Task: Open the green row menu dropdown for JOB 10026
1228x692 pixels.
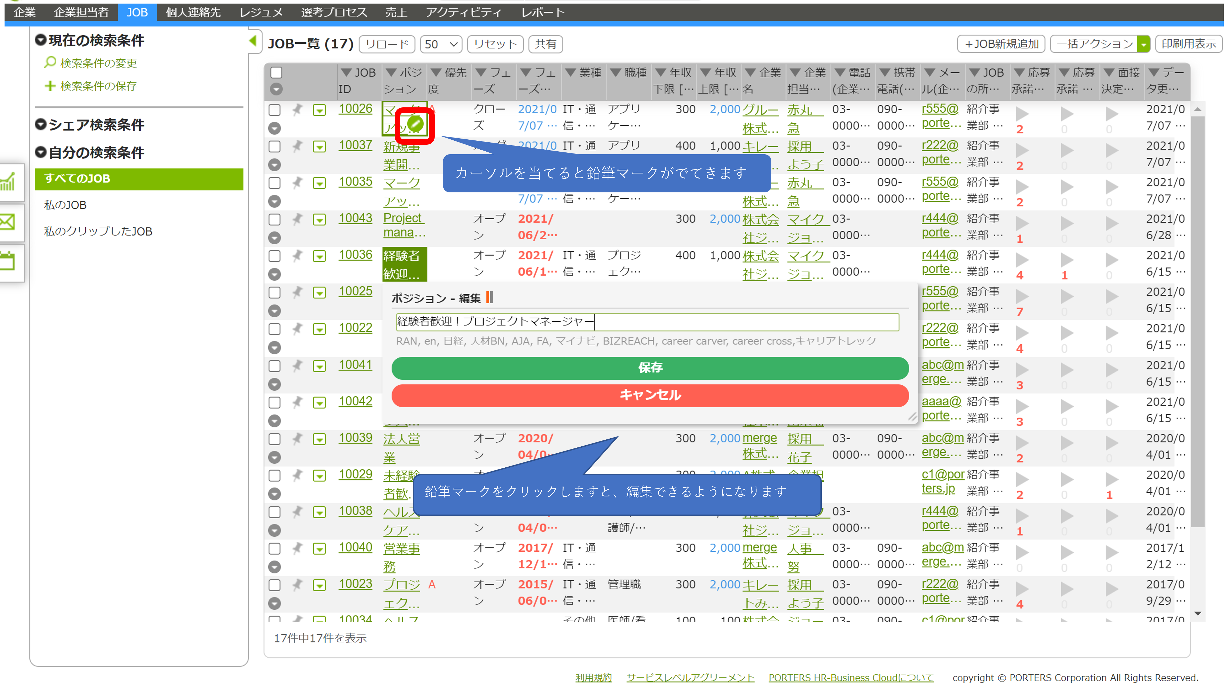Action: [319, 110]
